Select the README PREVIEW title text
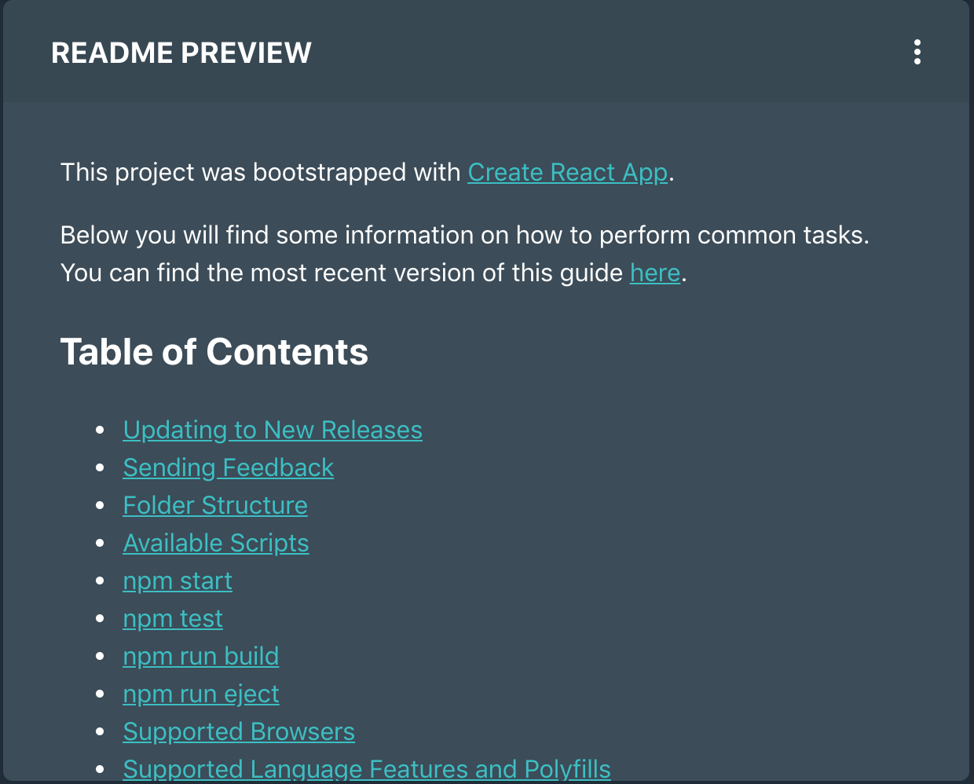Image resolution: width=974 pixels, height=784 pixels. coord(181,53)
